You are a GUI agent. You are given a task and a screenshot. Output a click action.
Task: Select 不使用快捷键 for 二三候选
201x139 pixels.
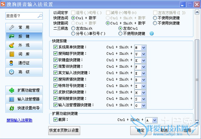pyautogui.click(x=120, y=34)
